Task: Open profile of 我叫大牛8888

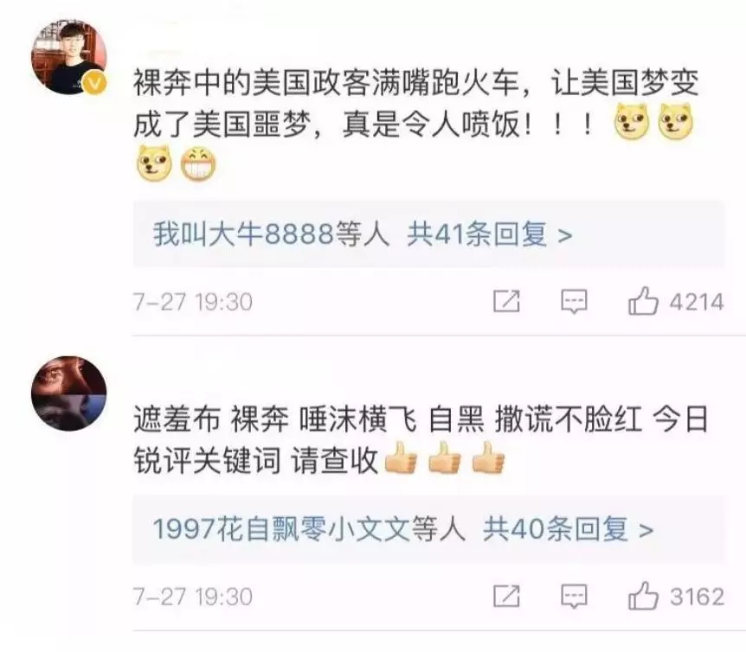Action: [x=243, y=234]
